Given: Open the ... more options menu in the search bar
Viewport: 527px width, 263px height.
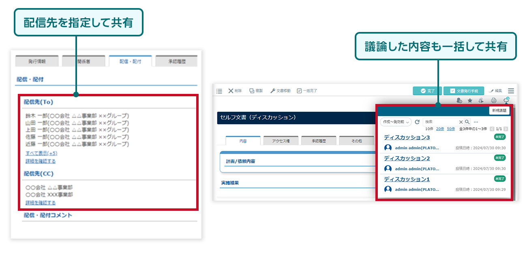Looking at the screenshot, I should point(476,122).
